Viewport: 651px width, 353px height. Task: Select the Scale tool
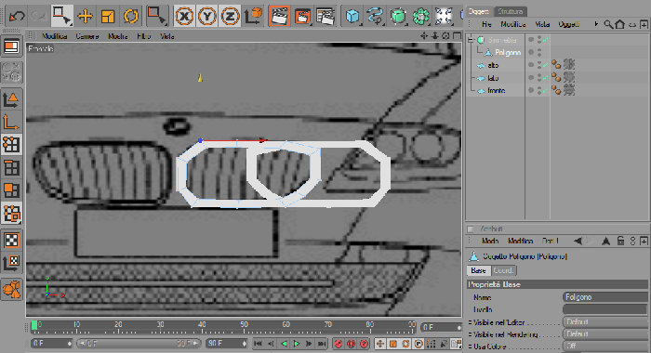(x=108, y=16)
